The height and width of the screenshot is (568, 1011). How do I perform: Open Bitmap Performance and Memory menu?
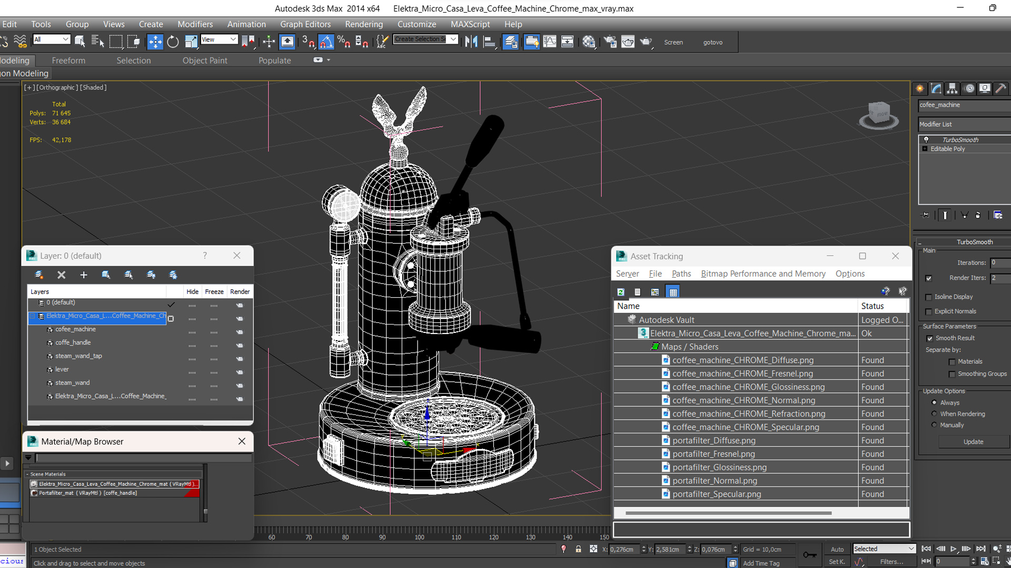[x=763, y=273]
